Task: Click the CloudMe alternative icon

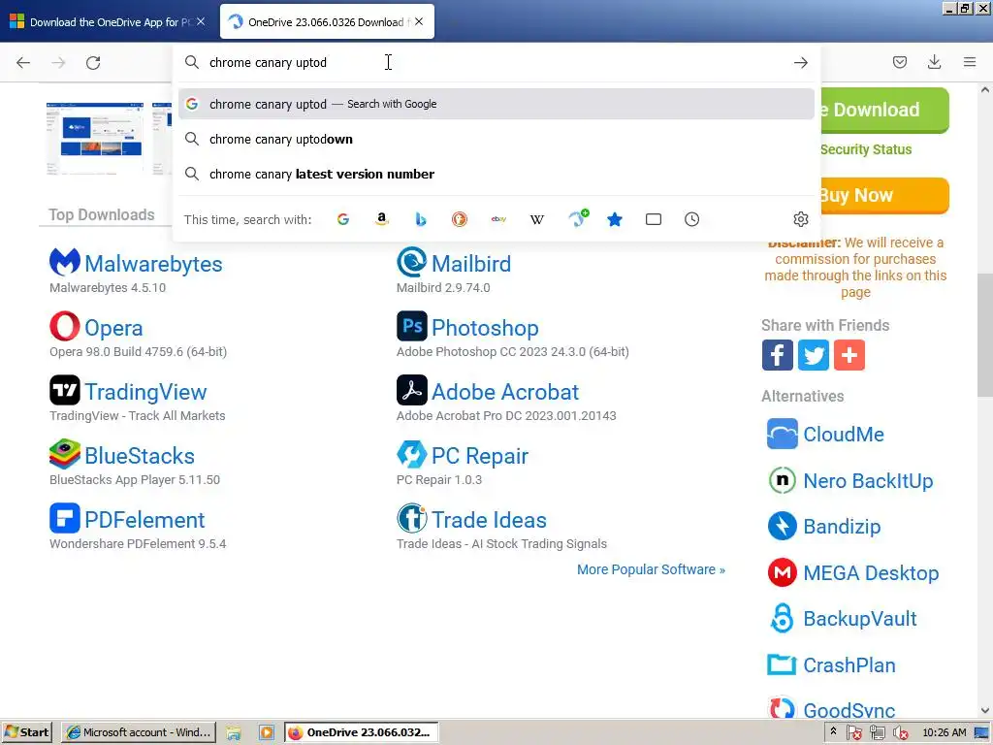Action: 783,434
